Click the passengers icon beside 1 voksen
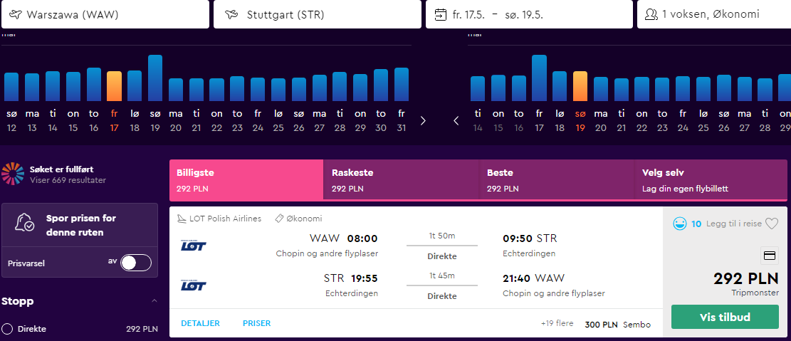The height and width of the screenshot is (341, 791). pos(651,15)
